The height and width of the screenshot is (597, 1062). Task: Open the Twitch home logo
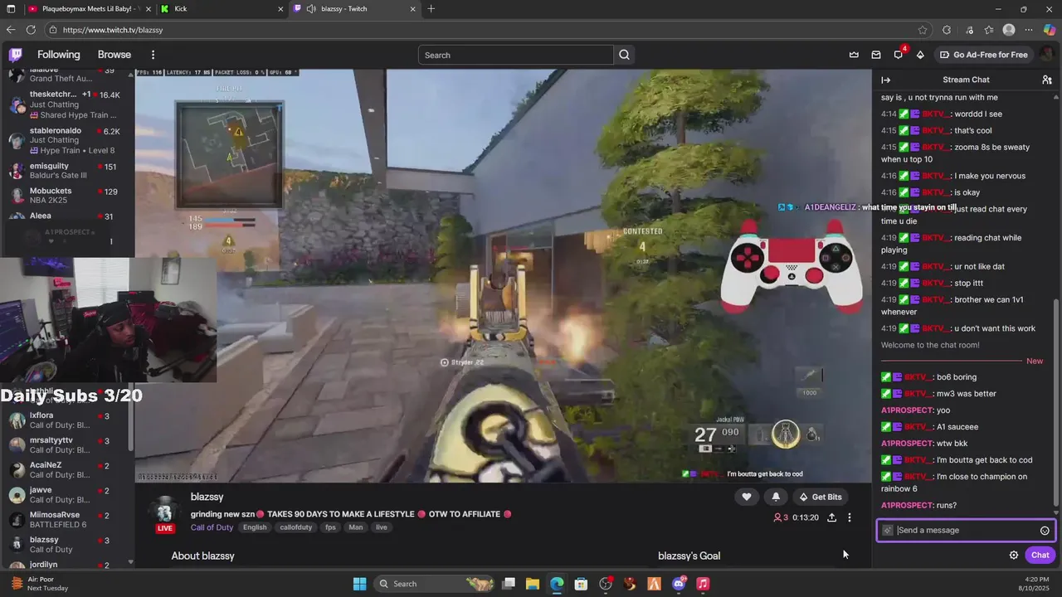coord(16,55)
